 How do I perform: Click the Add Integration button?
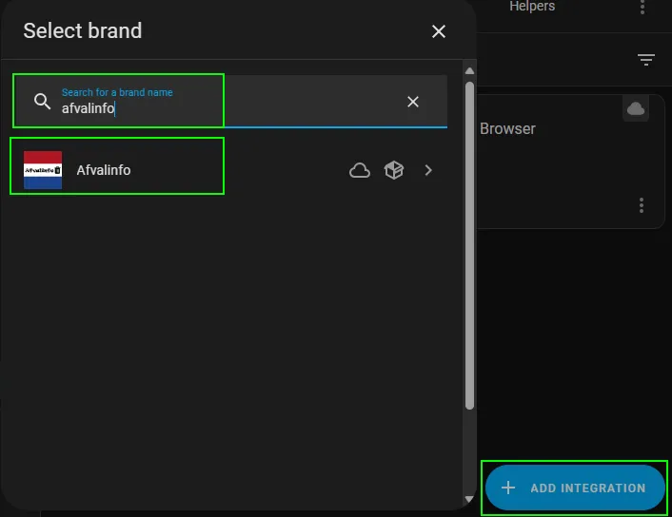pos(575,488)
